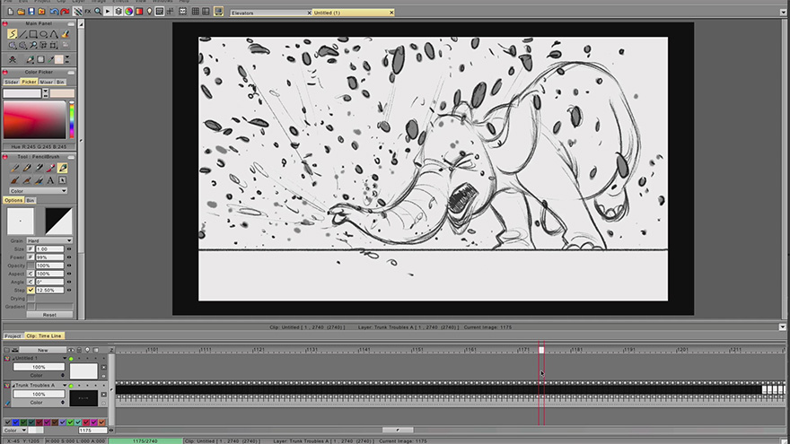Click the New layer button
The width and height of the screenshot is (790, 444).
tap(43, 350)
